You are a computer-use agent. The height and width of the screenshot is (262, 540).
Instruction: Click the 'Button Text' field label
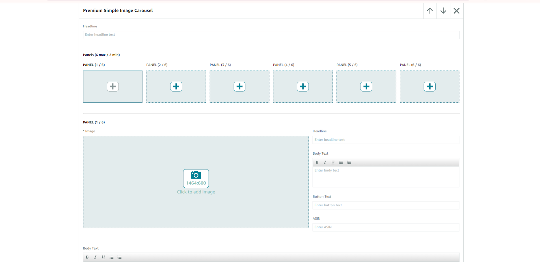322,196
